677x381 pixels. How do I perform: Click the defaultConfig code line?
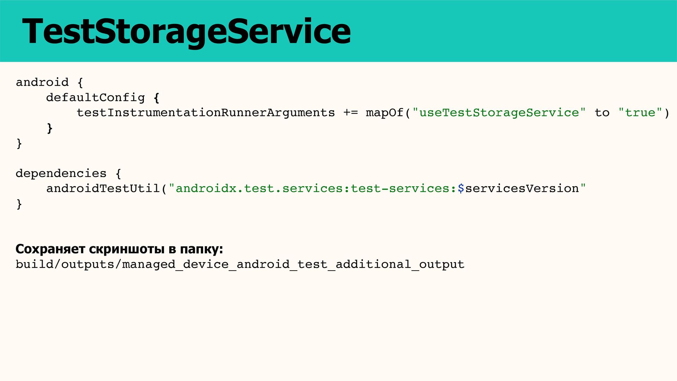click(103, 98)
